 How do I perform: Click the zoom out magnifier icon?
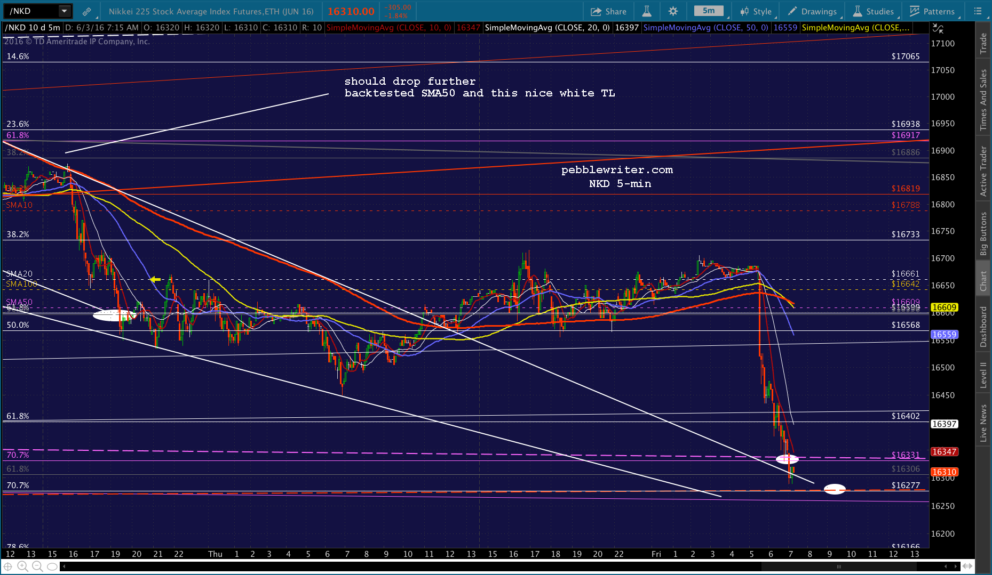pyautogui.click(x=37, y=566)
